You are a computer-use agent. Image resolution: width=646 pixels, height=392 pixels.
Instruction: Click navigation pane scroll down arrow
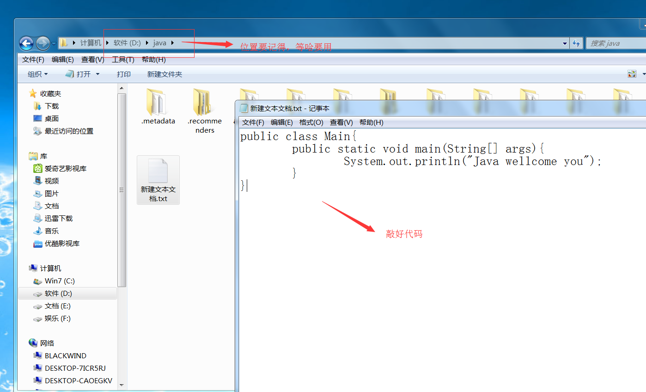tap(122, 384)
